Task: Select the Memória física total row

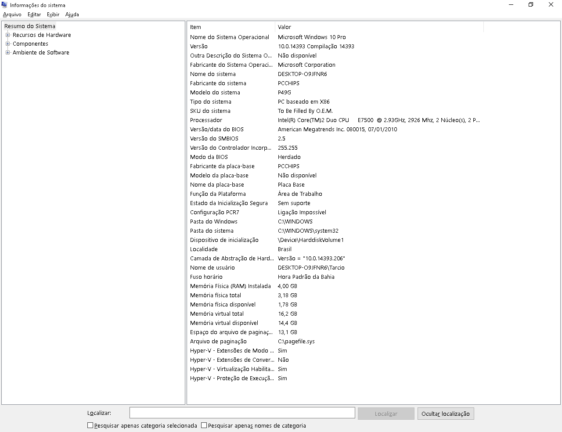Action: tap(335, 295)
